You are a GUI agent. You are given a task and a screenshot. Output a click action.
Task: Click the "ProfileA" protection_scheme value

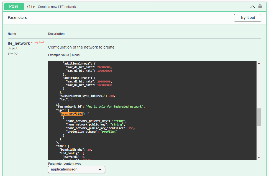click(109, 132)
